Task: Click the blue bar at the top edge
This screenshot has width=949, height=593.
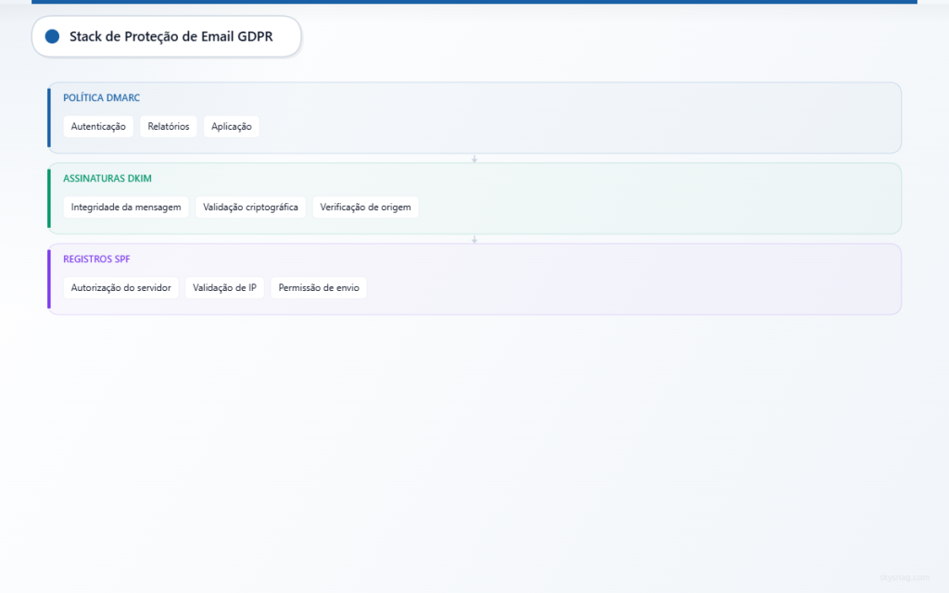Action: click(474, 3)
